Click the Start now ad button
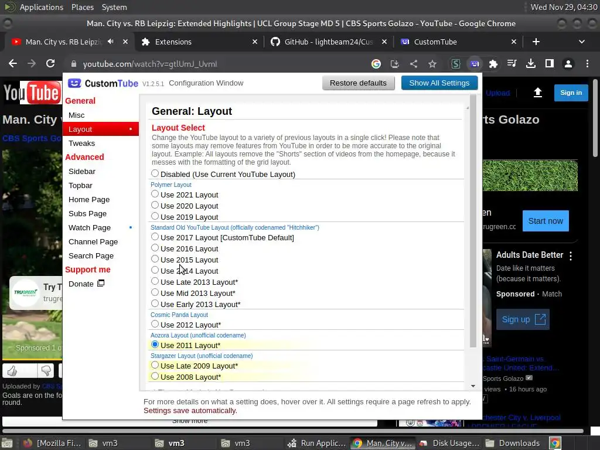 pyautogui.click(x=546, y=221)
